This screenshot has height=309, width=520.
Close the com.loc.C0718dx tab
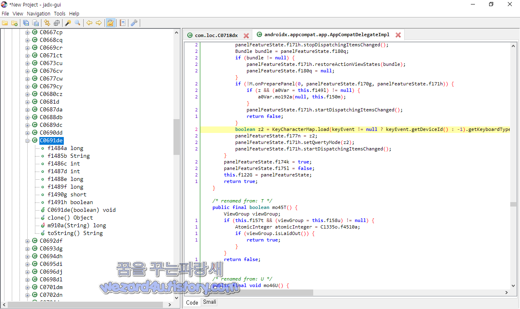tap(246, 35)
